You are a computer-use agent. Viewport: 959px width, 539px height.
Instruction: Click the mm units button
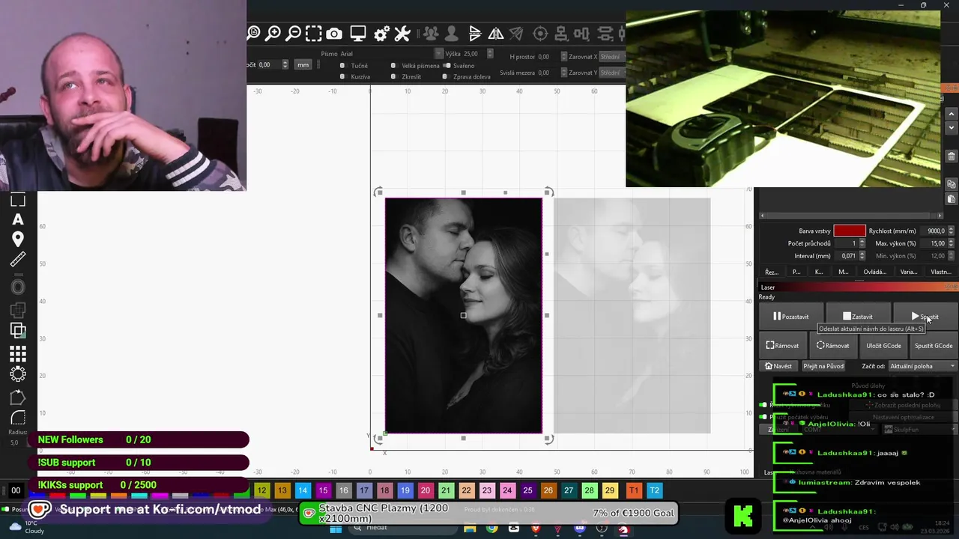(x=303, y=65)
